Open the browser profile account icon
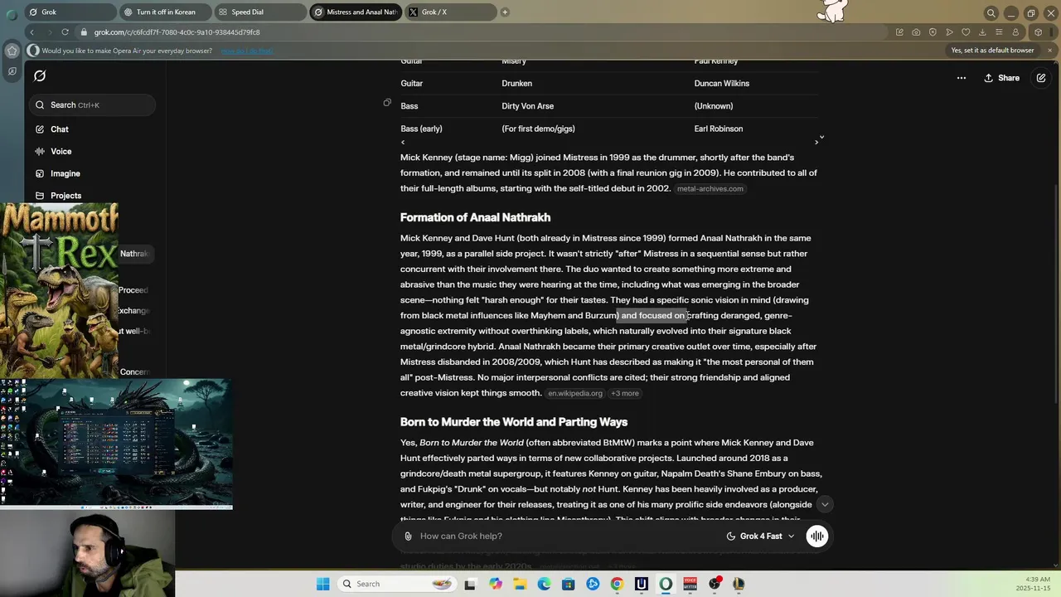 tap(1015, 32)
